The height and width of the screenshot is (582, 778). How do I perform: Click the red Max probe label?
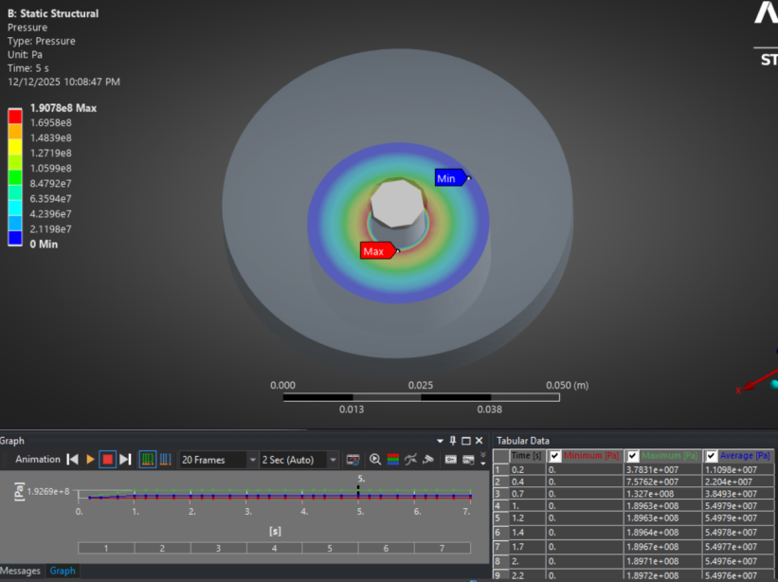pyautogui.click(x=376, y=251)
